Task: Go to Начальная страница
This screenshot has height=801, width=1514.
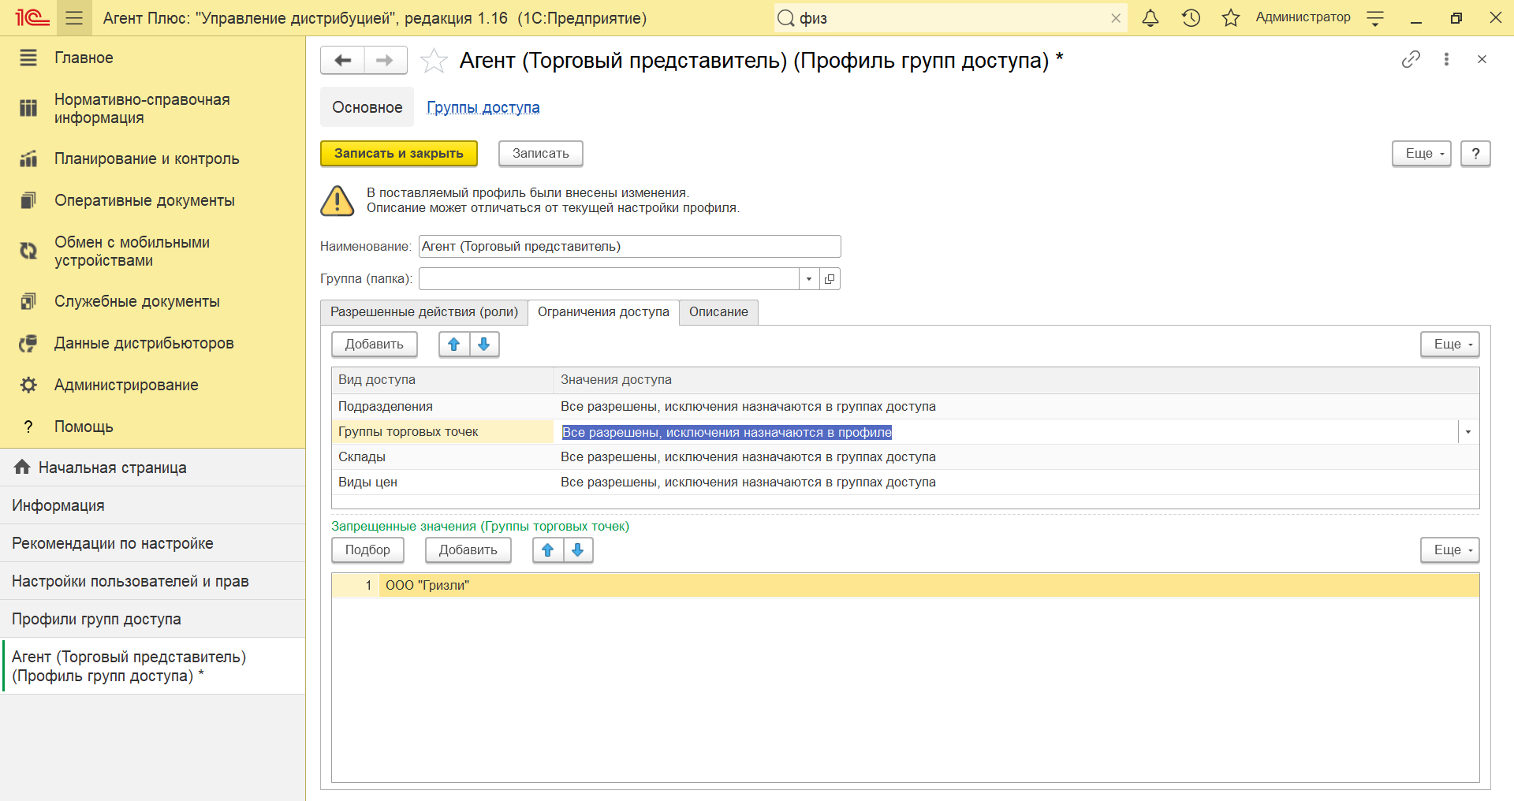Action: (x=152, y=468)
